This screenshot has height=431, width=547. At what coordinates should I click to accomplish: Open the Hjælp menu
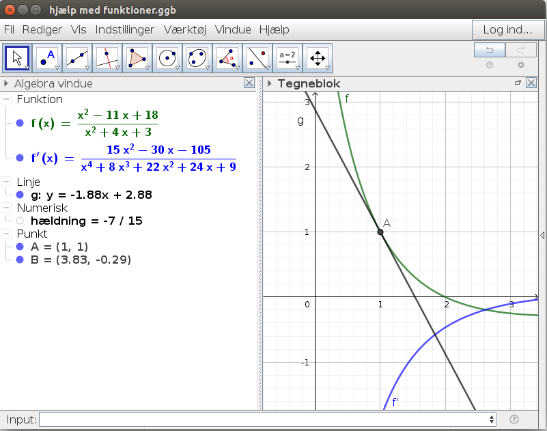tap(275, 29)
